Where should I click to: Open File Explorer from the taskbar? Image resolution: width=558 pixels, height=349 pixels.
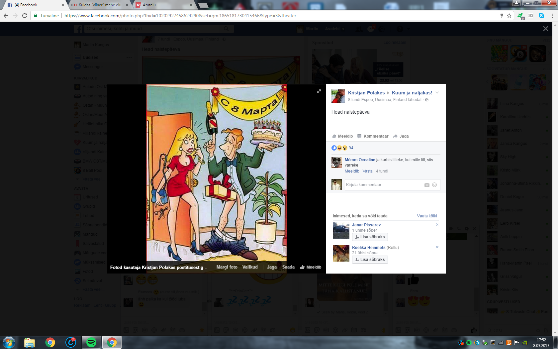tap(30, 342)
